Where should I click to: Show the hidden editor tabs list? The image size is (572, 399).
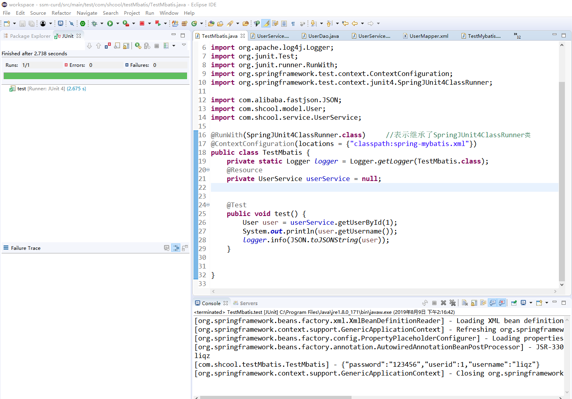[x=517, y=35]
